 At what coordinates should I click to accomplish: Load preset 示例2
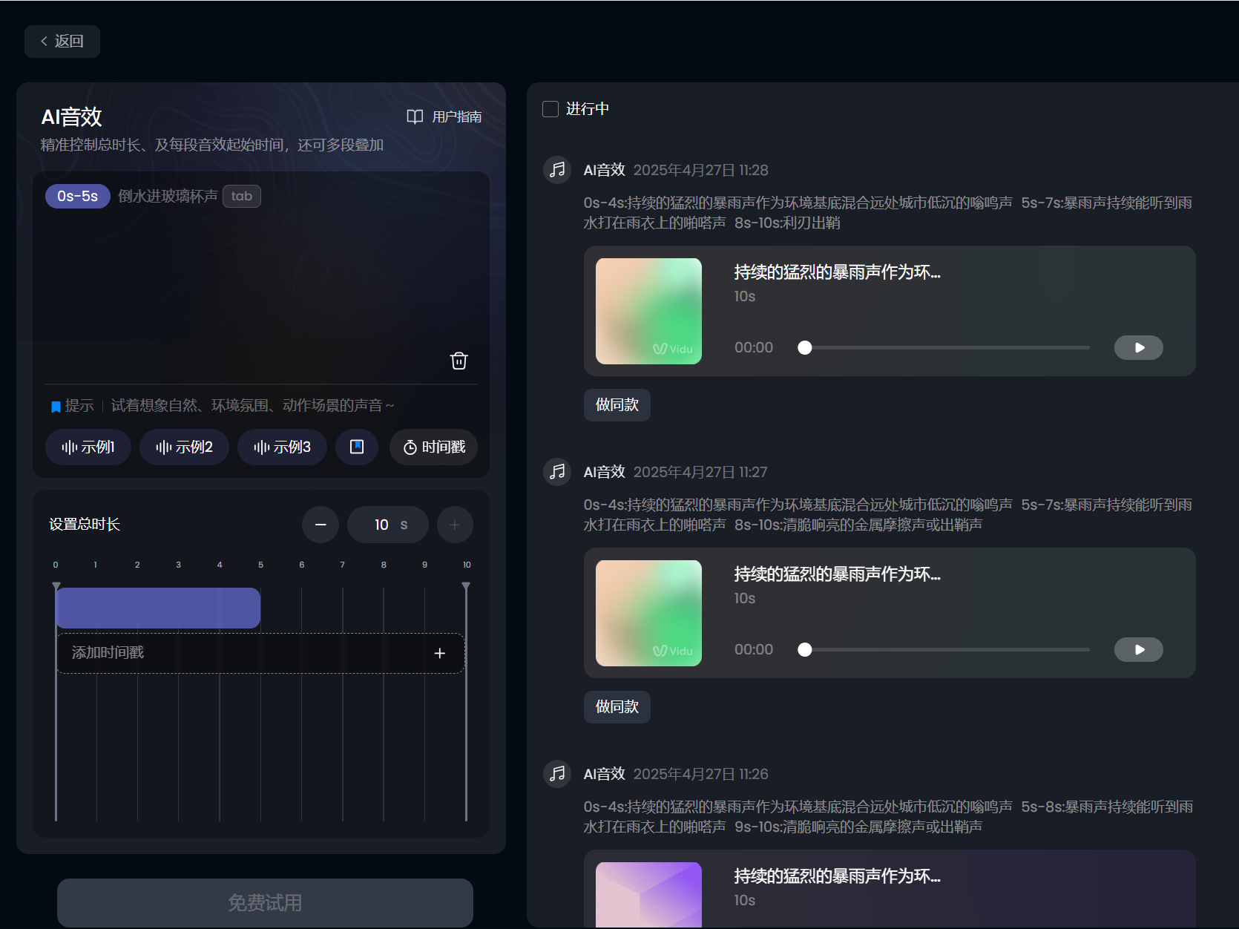click(x=184, y=447)
